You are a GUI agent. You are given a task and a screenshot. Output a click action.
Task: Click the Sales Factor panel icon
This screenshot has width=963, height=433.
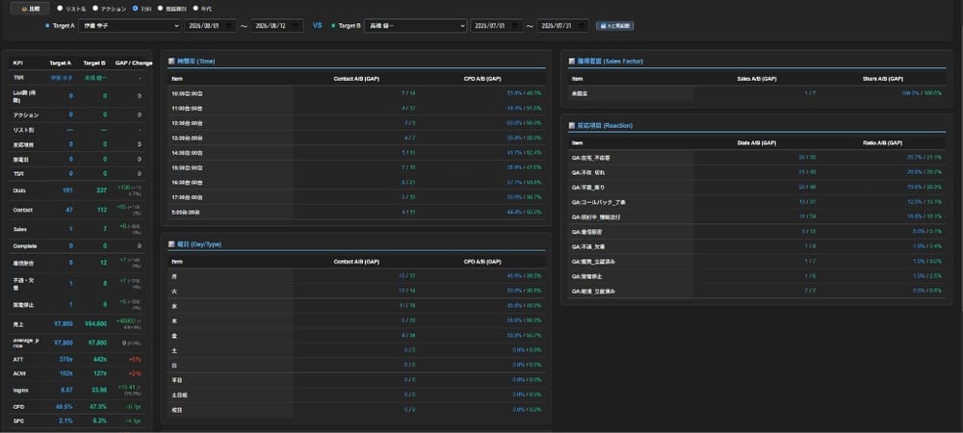pyautogui.click(x=572, y=62)
